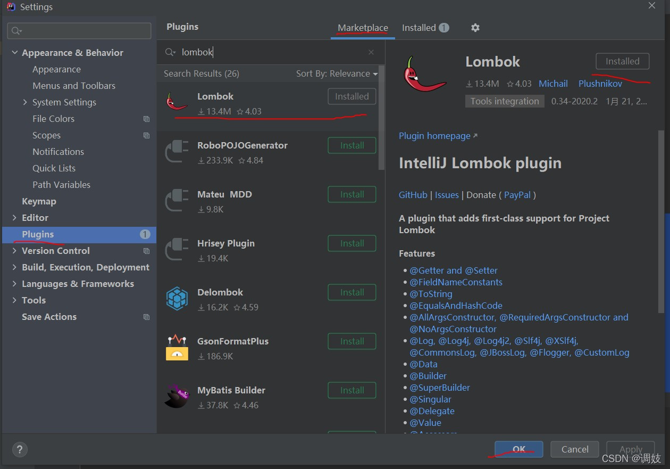Select Path Variables in the tree
Screen dimensions: 670x469
click(61, 185)
